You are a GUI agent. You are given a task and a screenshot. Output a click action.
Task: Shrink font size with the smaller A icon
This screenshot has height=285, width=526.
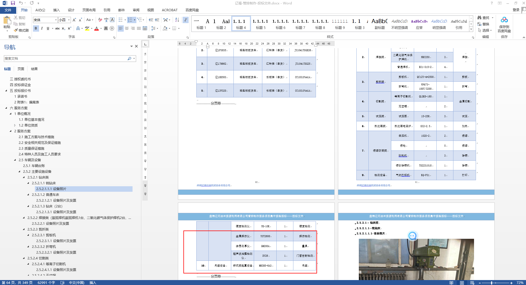tap(80, 20)
